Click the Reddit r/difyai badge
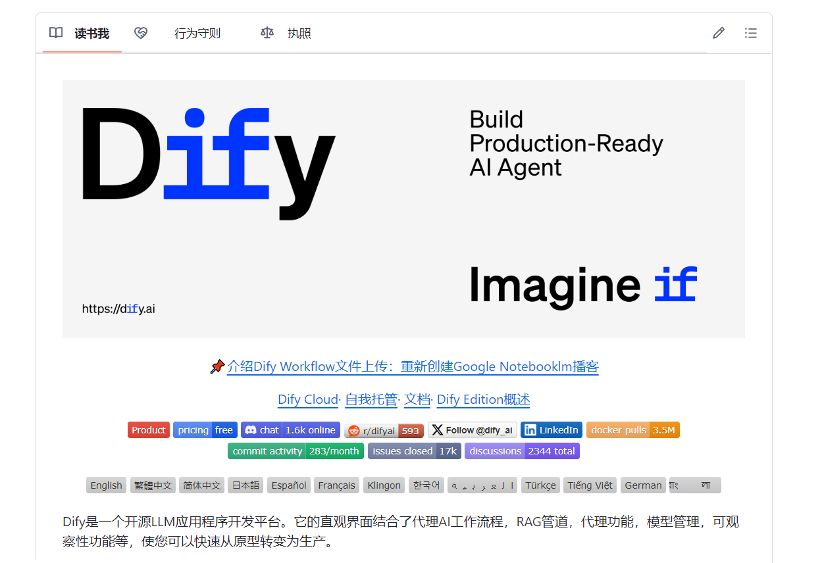 pos(384,431)
